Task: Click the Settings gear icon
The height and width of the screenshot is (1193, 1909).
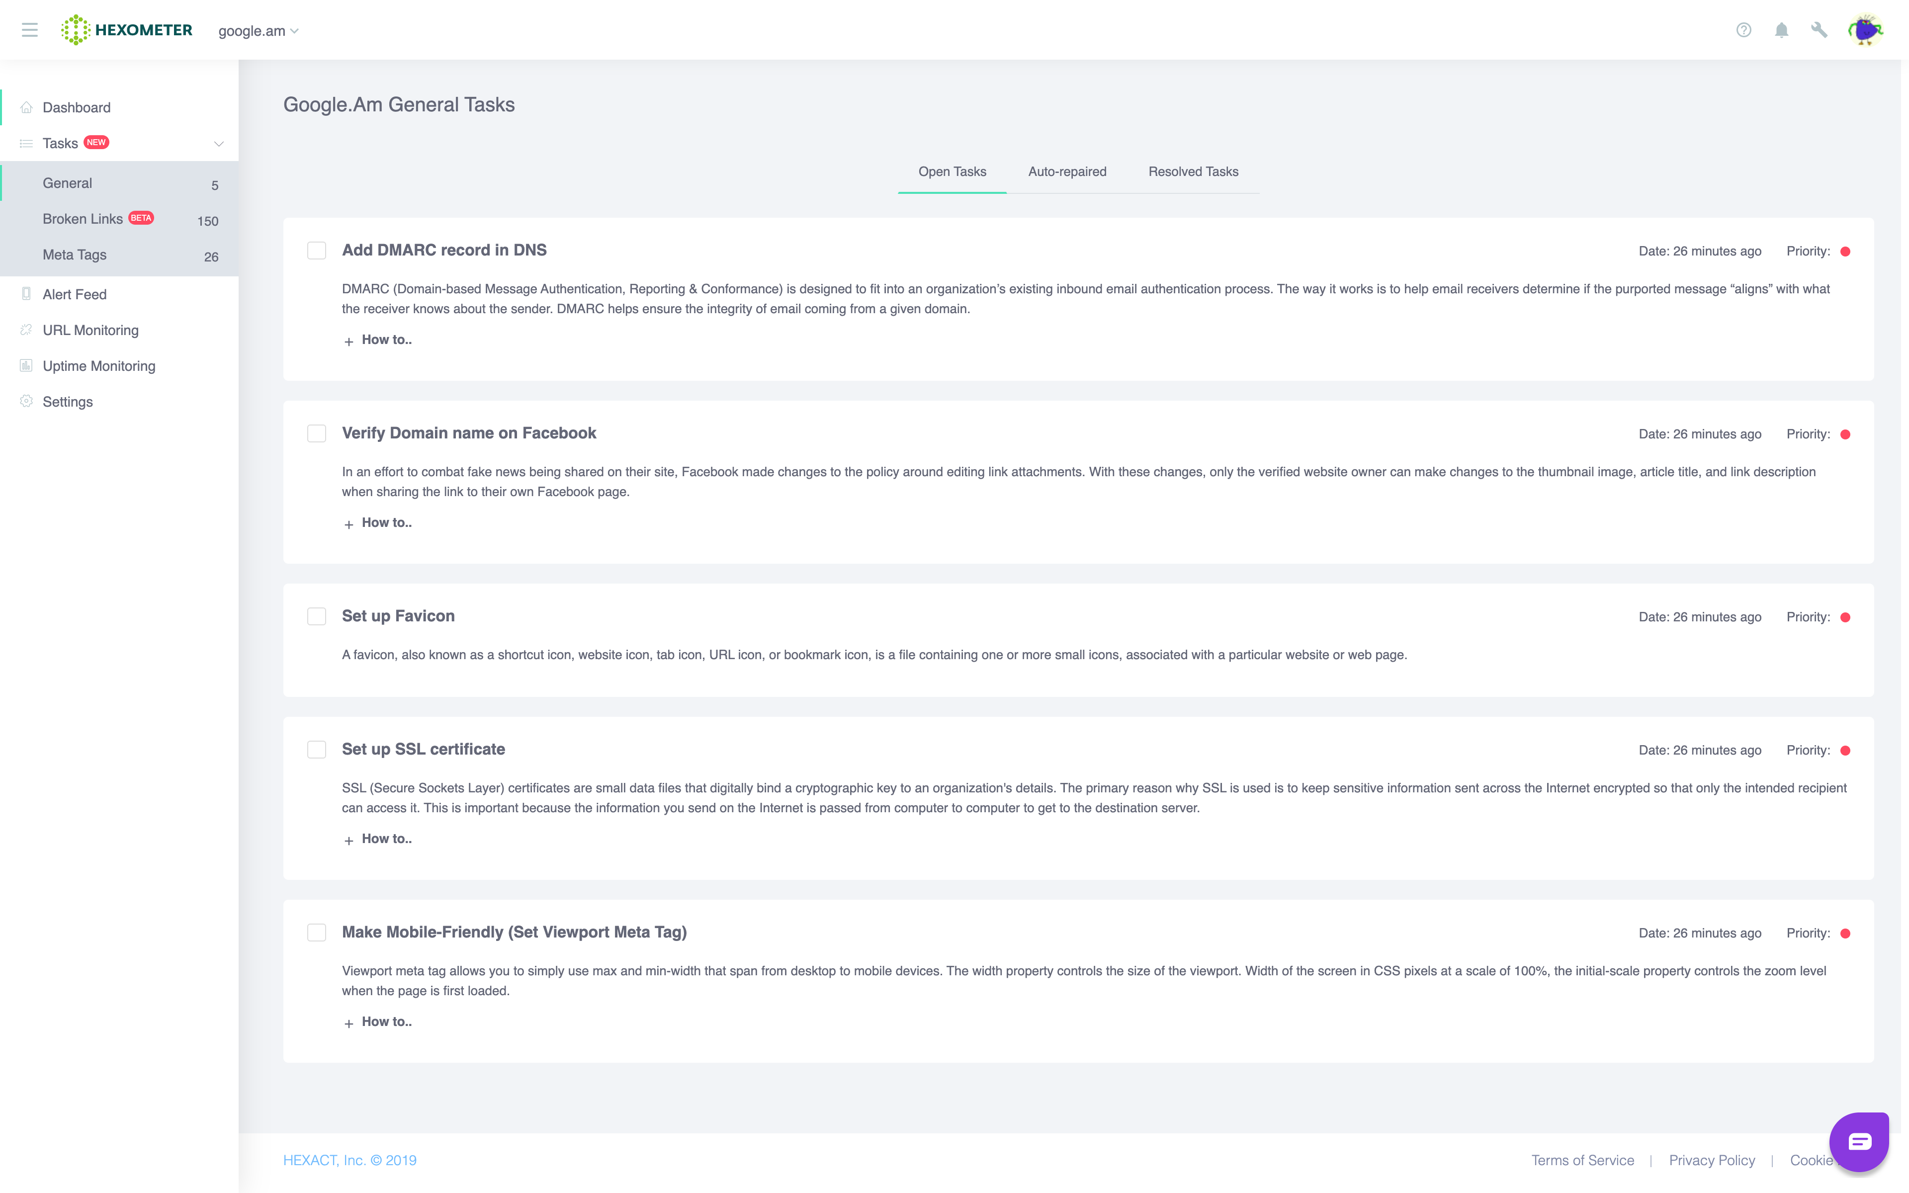Action: pyautogui.click(x=26, y=401)
